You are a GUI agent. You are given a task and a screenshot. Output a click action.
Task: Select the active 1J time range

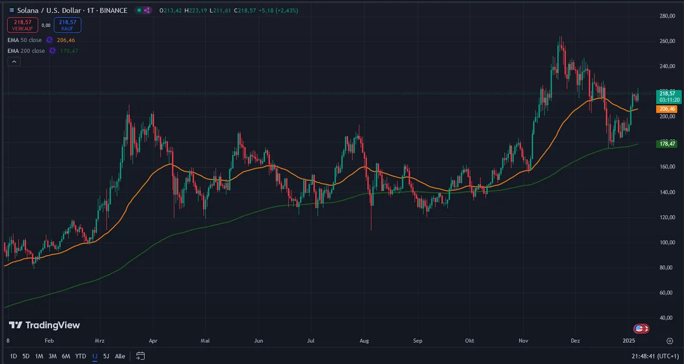point(95,356)
